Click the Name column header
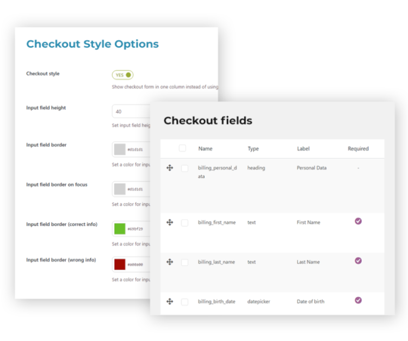 tap(205, 148)
